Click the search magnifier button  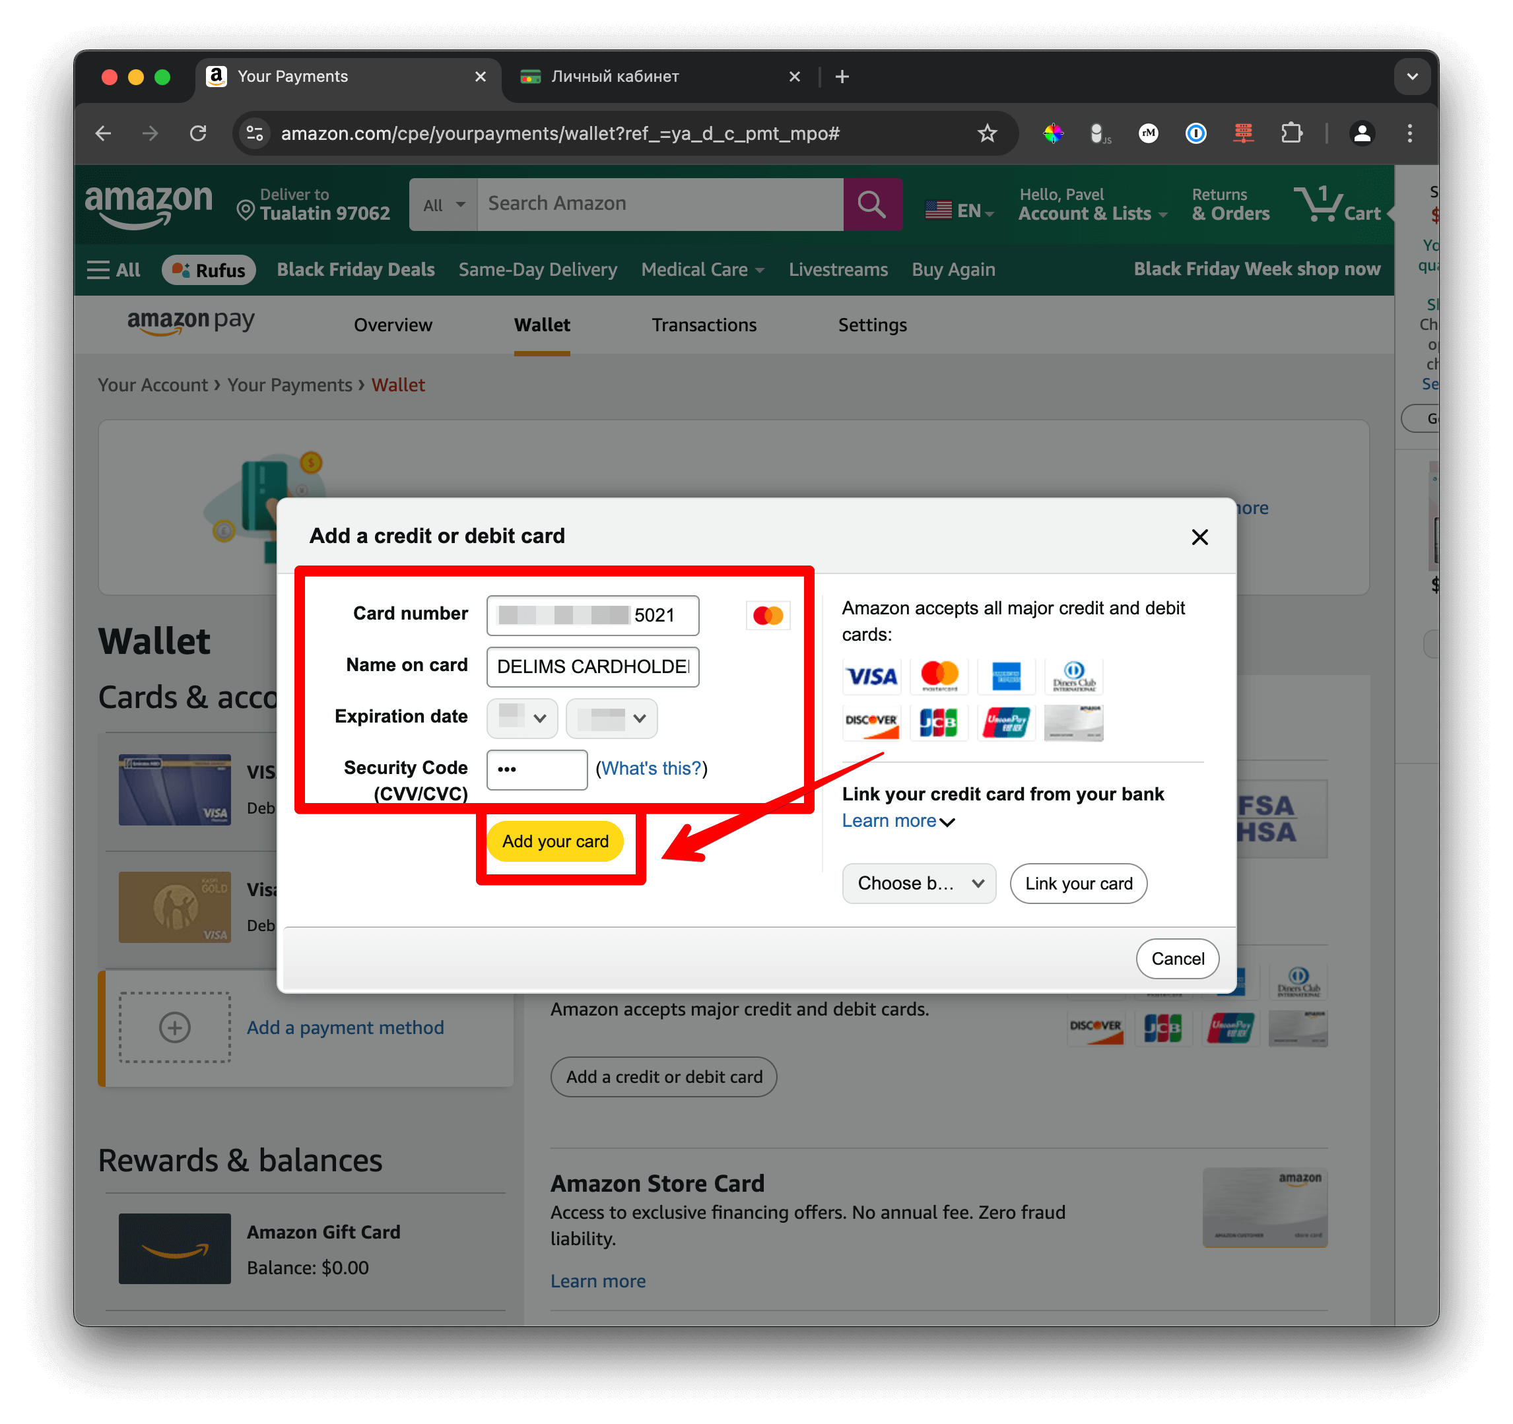pyautogui.click(x=872, y=205)
